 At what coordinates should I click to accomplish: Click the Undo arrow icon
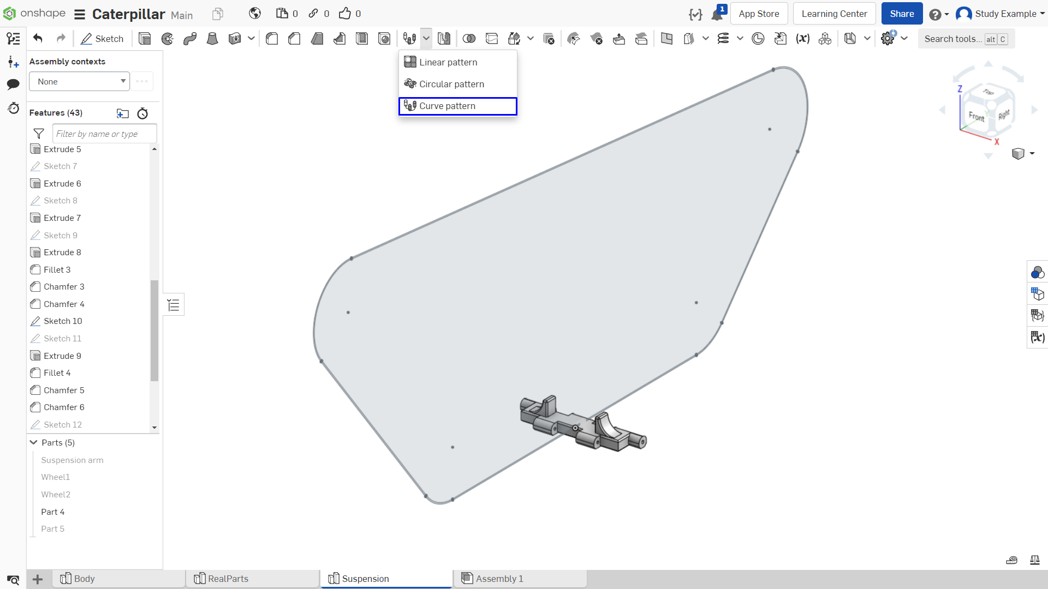click(x=38, y=38)
